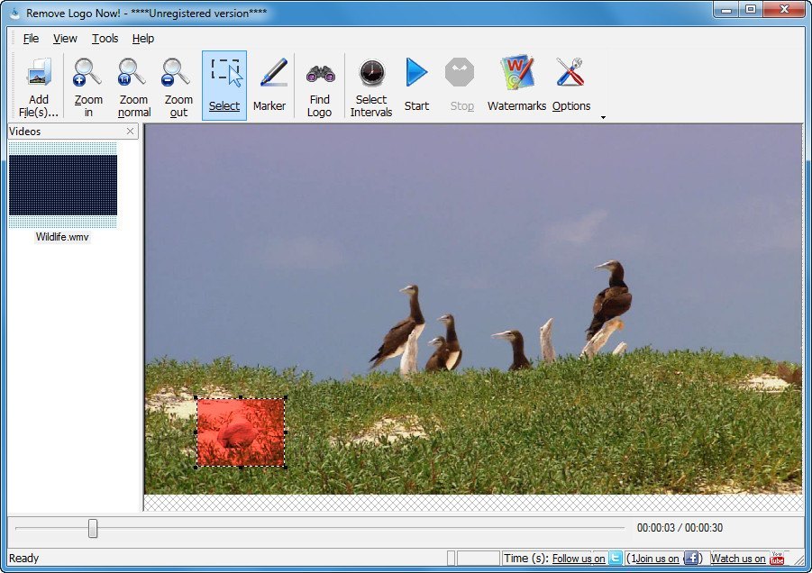Click the Twitter bird icon

click(x=616, y=558)
